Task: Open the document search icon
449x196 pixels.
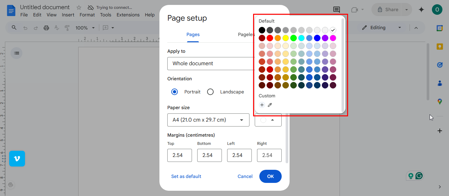Action: [x=13, y=28]
